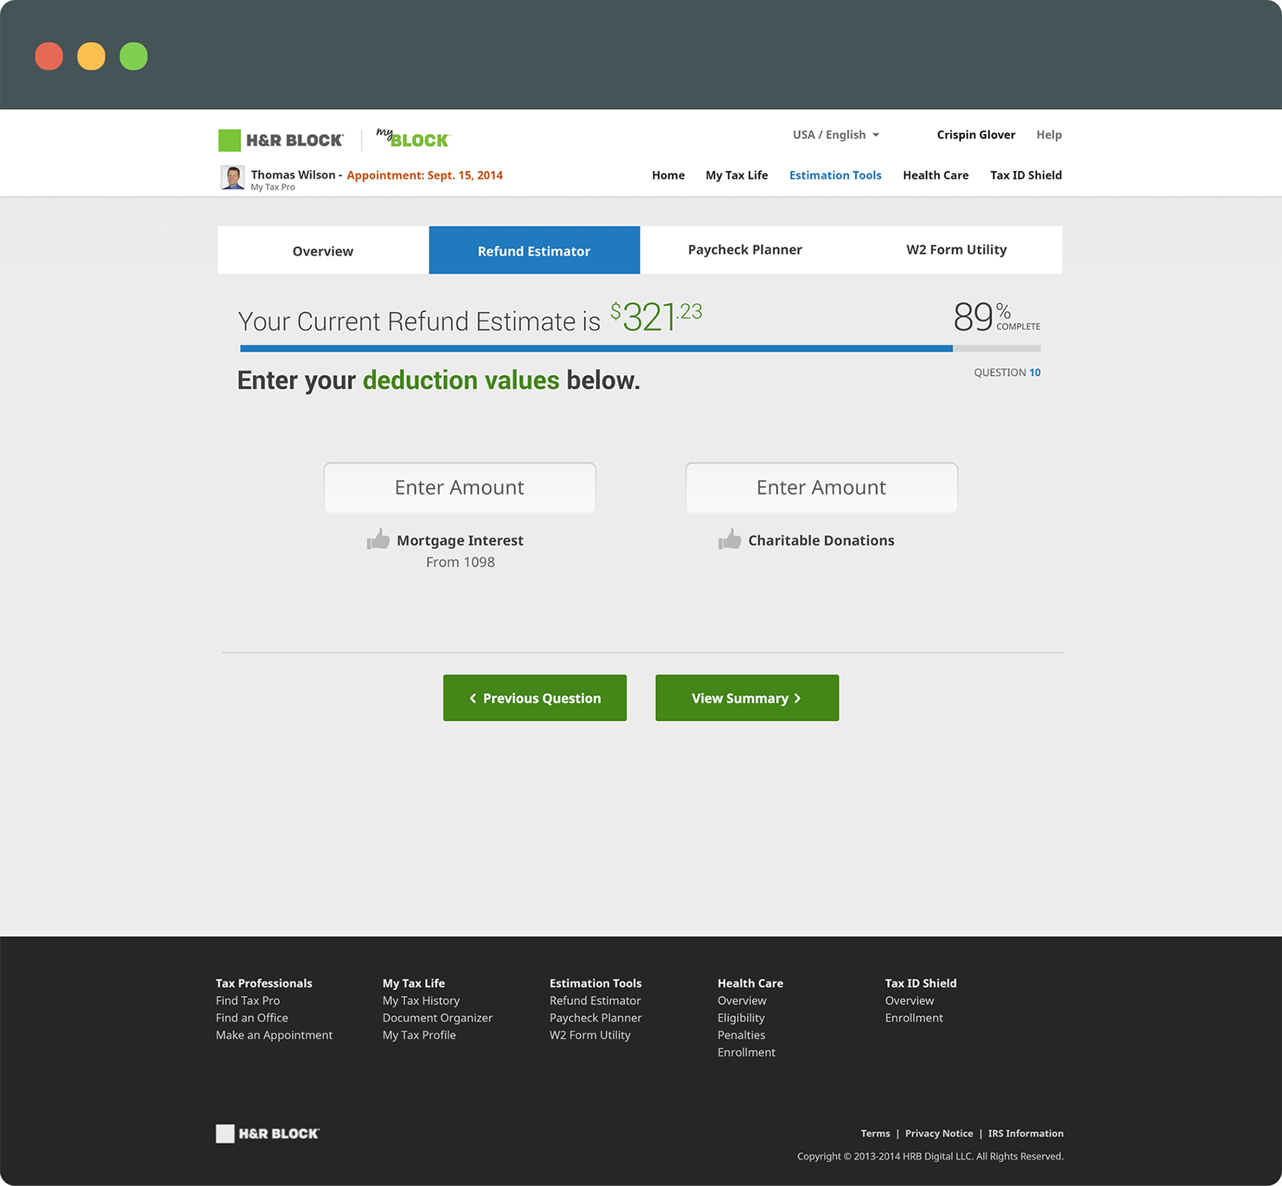This screenshot has height=1186, width=1282.
Task: Open the USA / English language dropdown
Action: (x=835, y=135)
